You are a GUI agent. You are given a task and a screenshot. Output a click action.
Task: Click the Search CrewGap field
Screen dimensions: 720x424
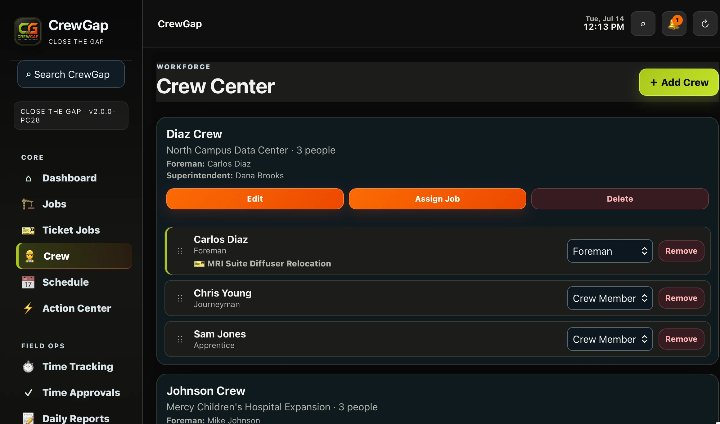[71, 74]
